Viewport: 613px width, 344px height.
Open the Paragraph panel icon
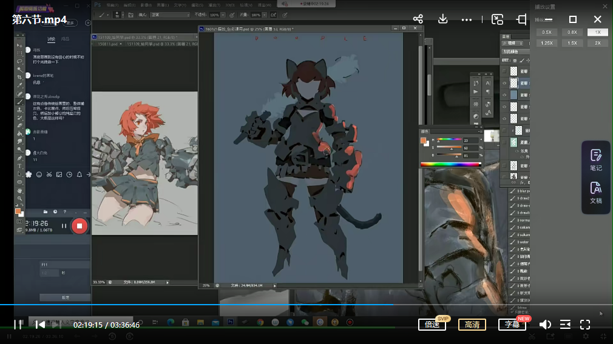tap(488, 92)
